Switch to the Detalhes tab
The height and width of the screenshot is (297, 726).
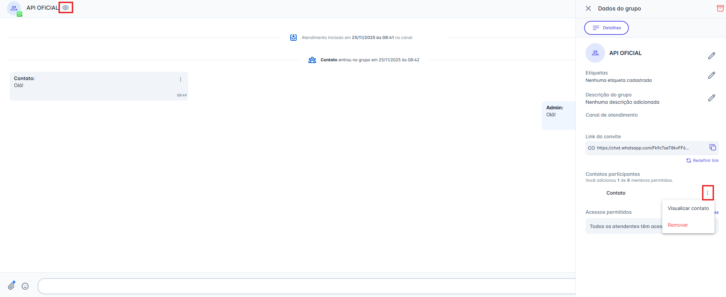(606, 28)
